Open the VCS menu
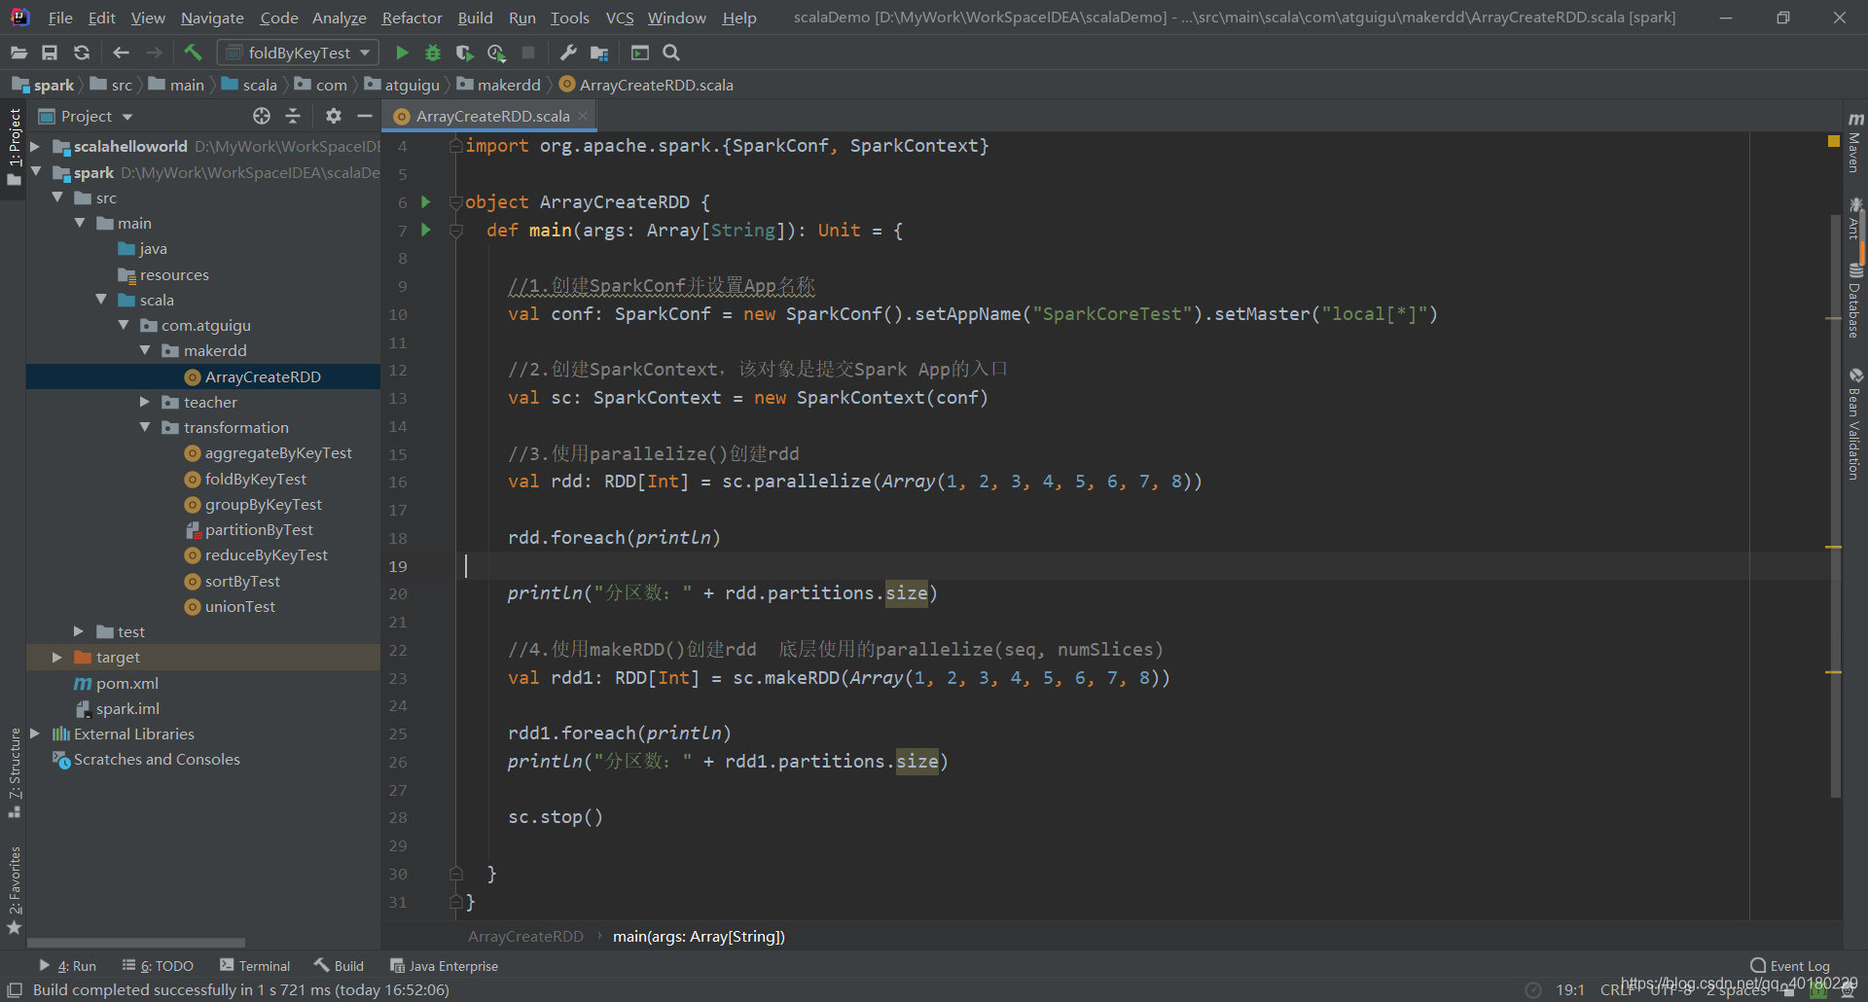The height and width of the screenshot is (1002, 1868). (x=619, y=18)
